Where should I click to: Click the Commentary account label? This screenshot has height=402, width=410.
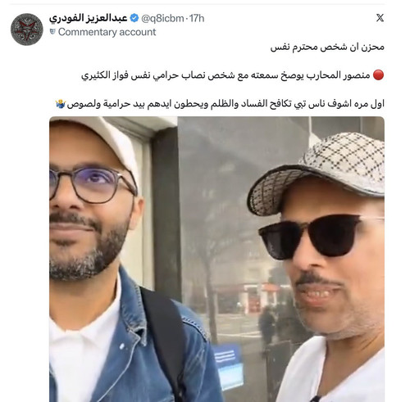[107, 32]
